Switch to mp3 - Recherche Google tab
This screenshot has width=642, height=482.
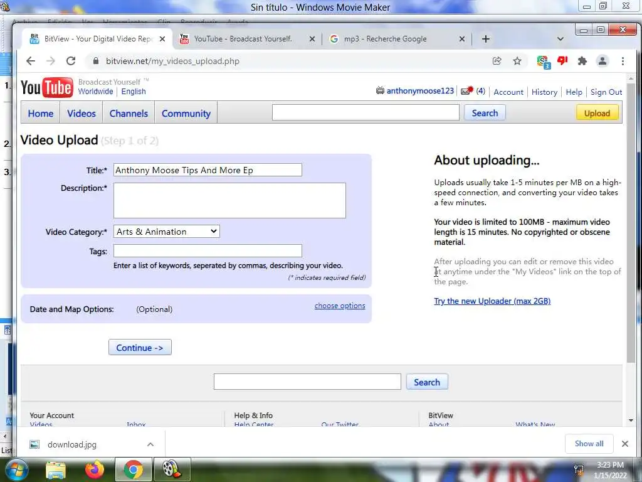386,39
